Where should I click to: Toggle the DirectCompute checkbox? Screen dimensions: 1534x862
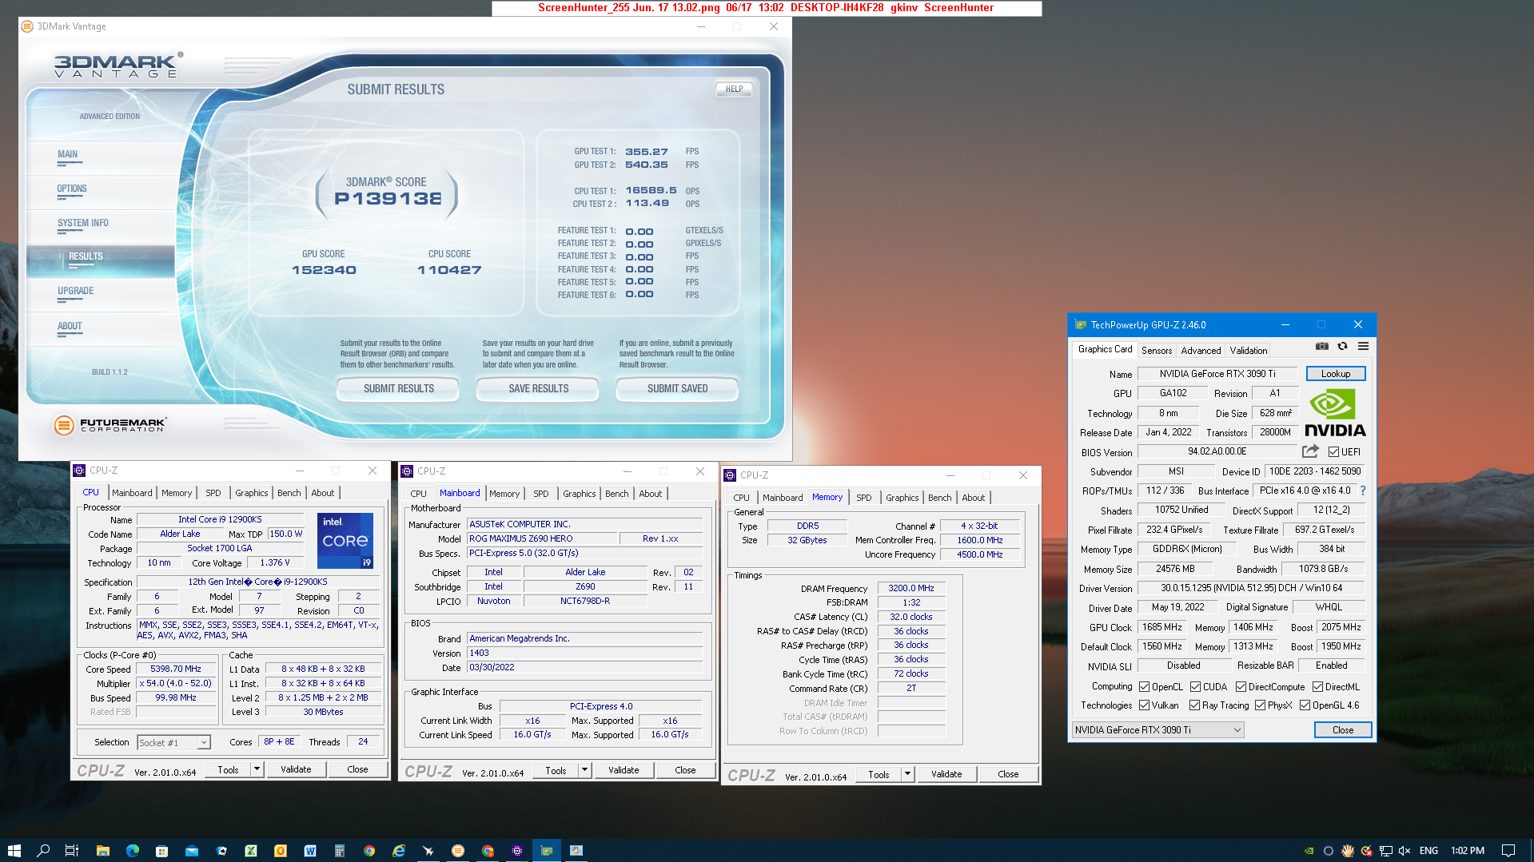pos(1241,687)
